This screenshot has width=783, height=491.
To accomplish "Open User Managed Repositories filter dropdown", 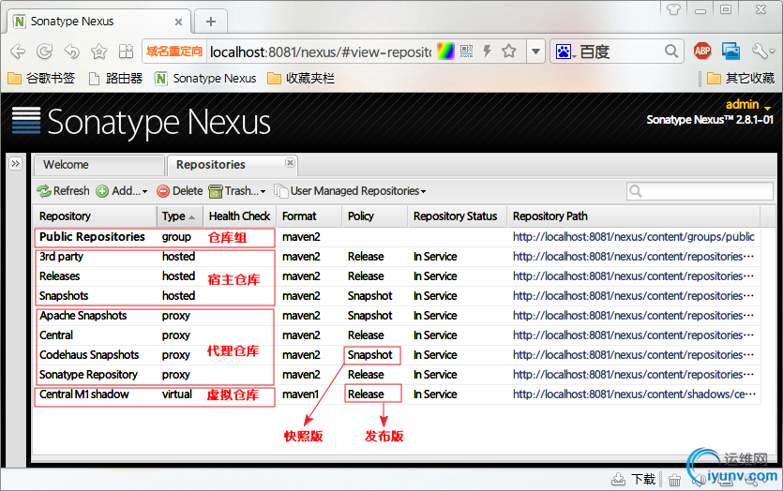I will [x=351, y=191].
